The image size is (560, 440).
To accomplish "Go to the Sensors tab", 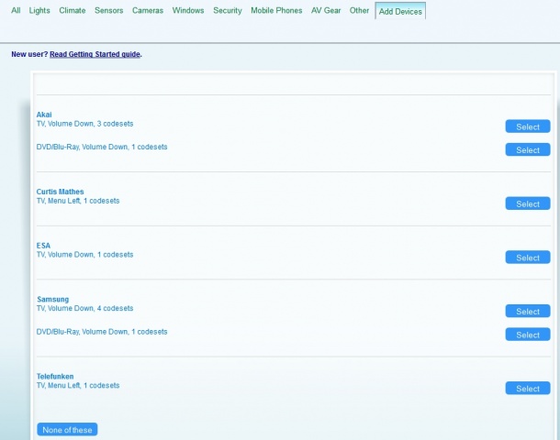I will [x=108, y=11].
